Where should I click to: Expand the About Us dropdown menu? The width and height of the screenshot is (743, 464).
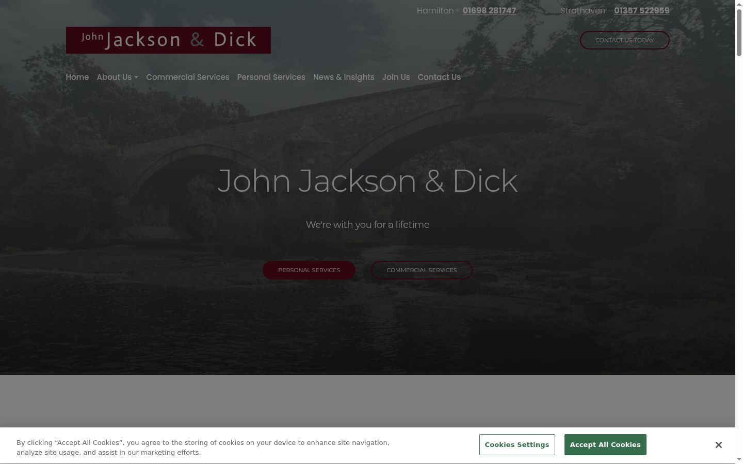pos(118,77)
